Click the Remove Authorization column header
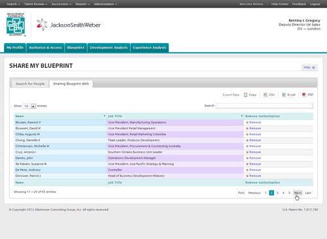The height and width of the screenshot is (239, 327). tap(279, 116)
